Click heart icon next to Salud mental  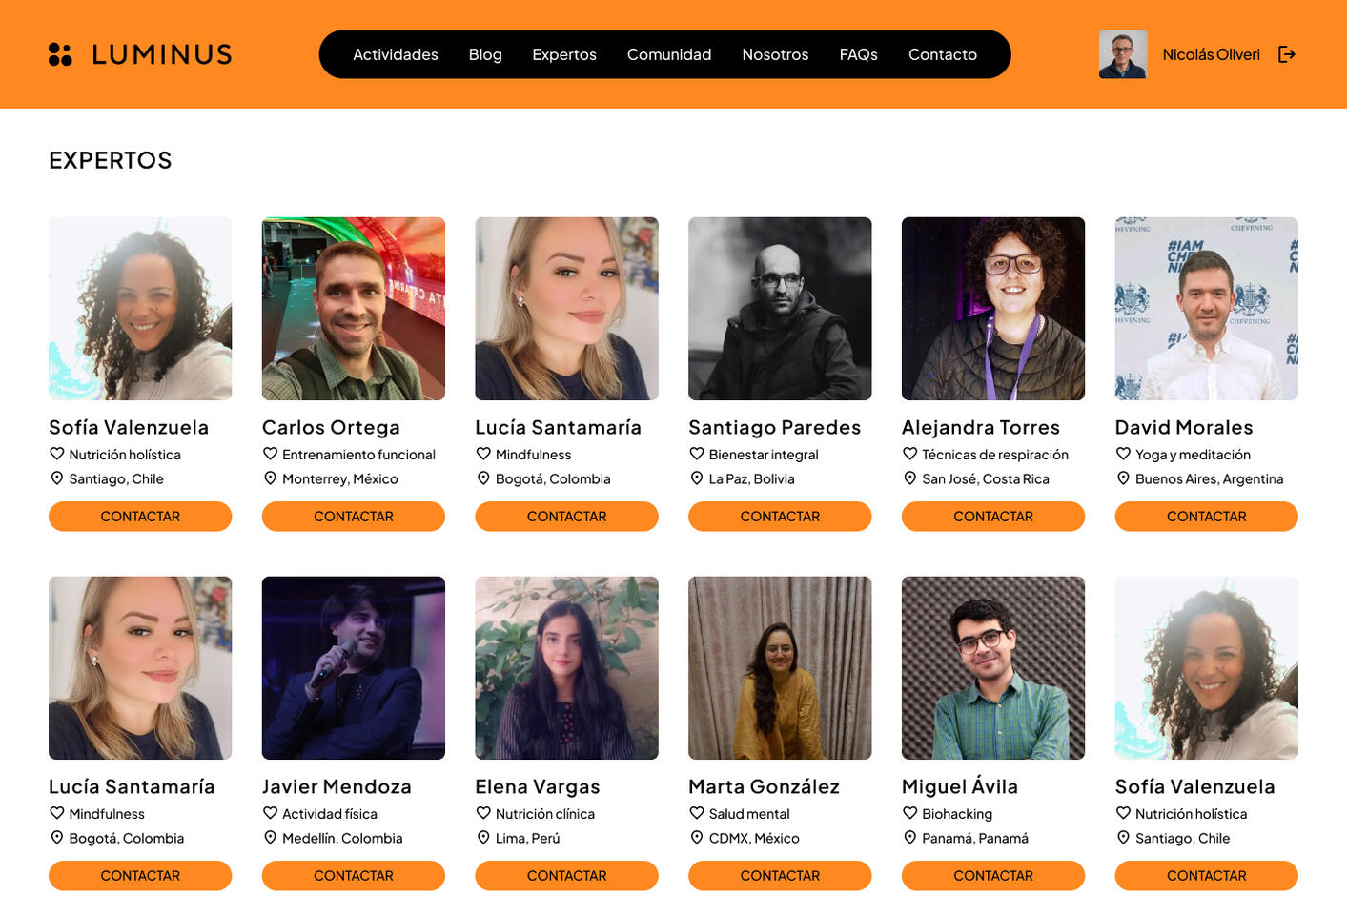[697, 813]
